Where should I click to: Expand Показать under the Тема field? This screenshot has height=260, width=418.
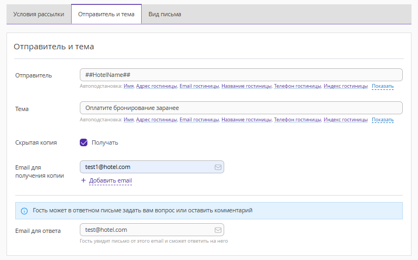pos(383,120)
